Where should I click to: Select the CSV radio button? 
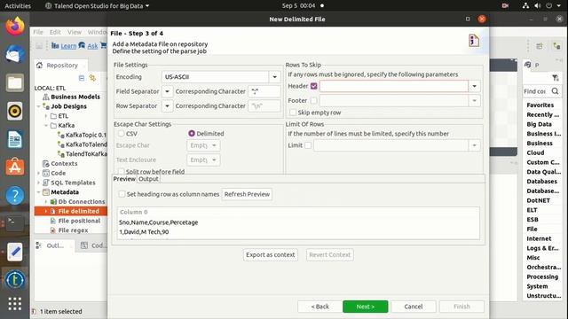tap(121, 134)
